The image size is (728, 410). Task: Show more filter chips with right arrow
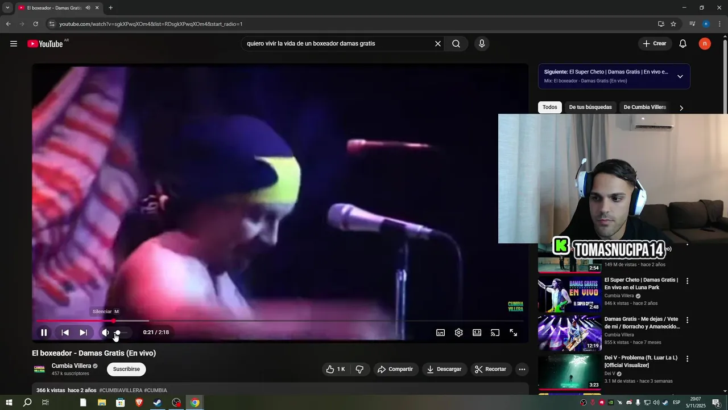(681, 108)
